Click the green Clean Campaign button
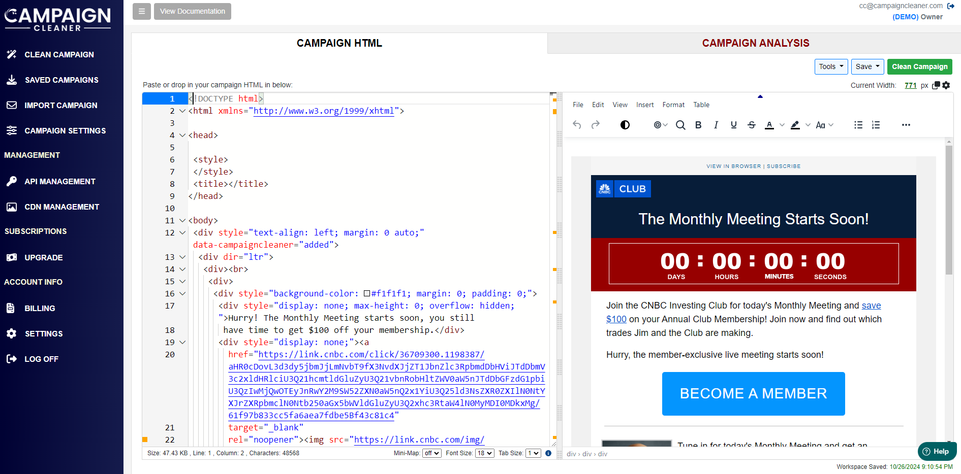Image resolution: width=961 pixels, height=474 pixels. pos(919,66)
